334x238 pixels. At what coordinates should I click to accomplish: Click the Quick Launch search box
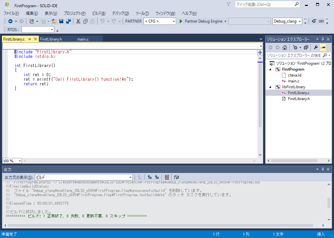coord(264,5)
